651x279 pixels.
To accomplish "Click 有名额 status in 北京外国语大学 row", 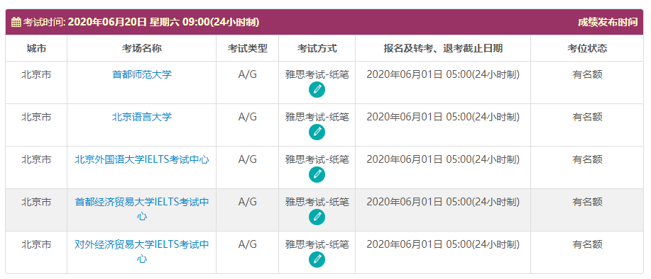I will click(x=587, y=160).
